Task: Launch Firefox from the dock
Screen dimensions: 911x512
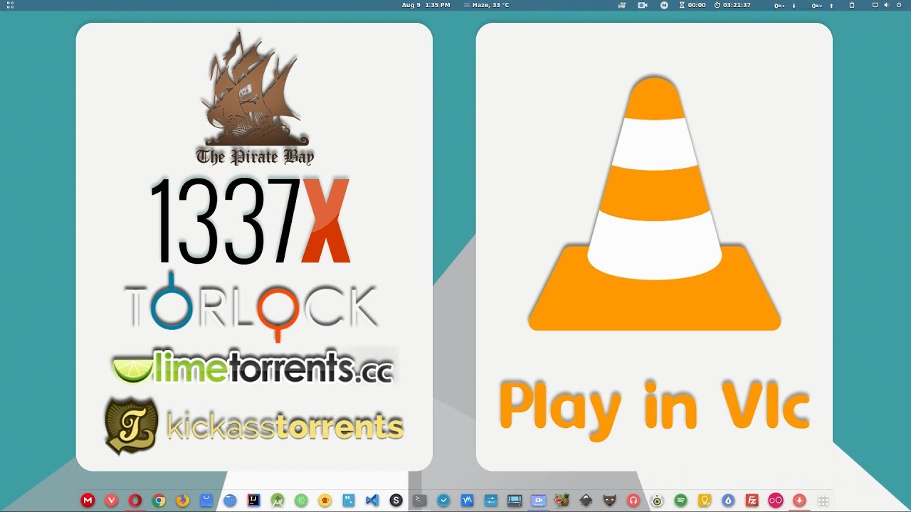Action: (x=182, y=500)
